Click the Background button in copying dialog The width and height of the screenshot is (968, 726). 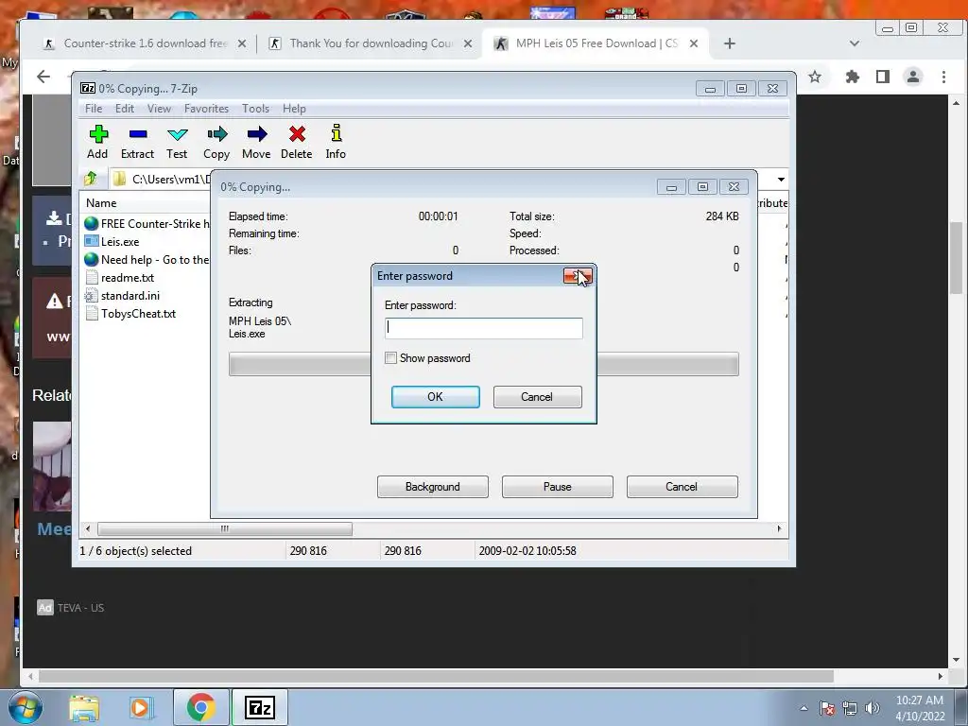click(433, 487)
